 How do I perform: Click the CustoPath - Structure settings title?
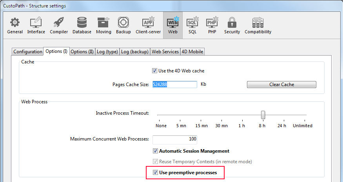[x=34, y=6]
